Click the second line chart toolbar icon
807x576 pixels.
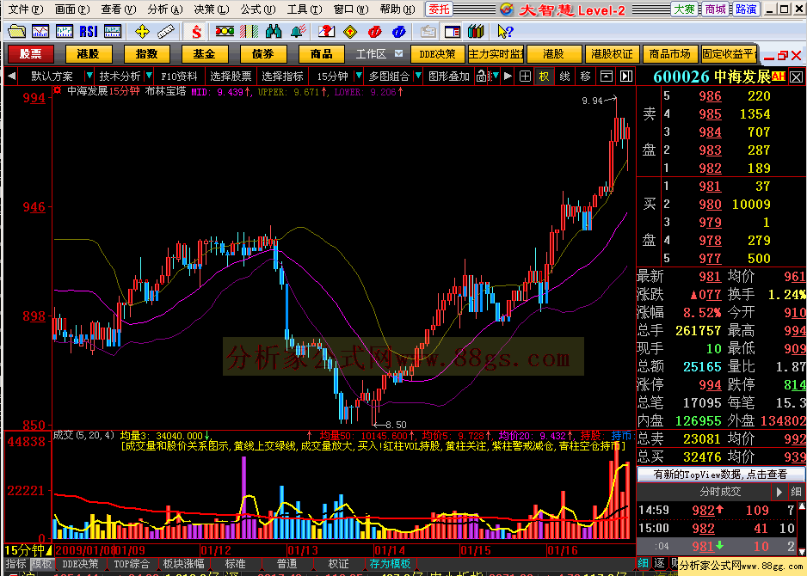(40, 32)
